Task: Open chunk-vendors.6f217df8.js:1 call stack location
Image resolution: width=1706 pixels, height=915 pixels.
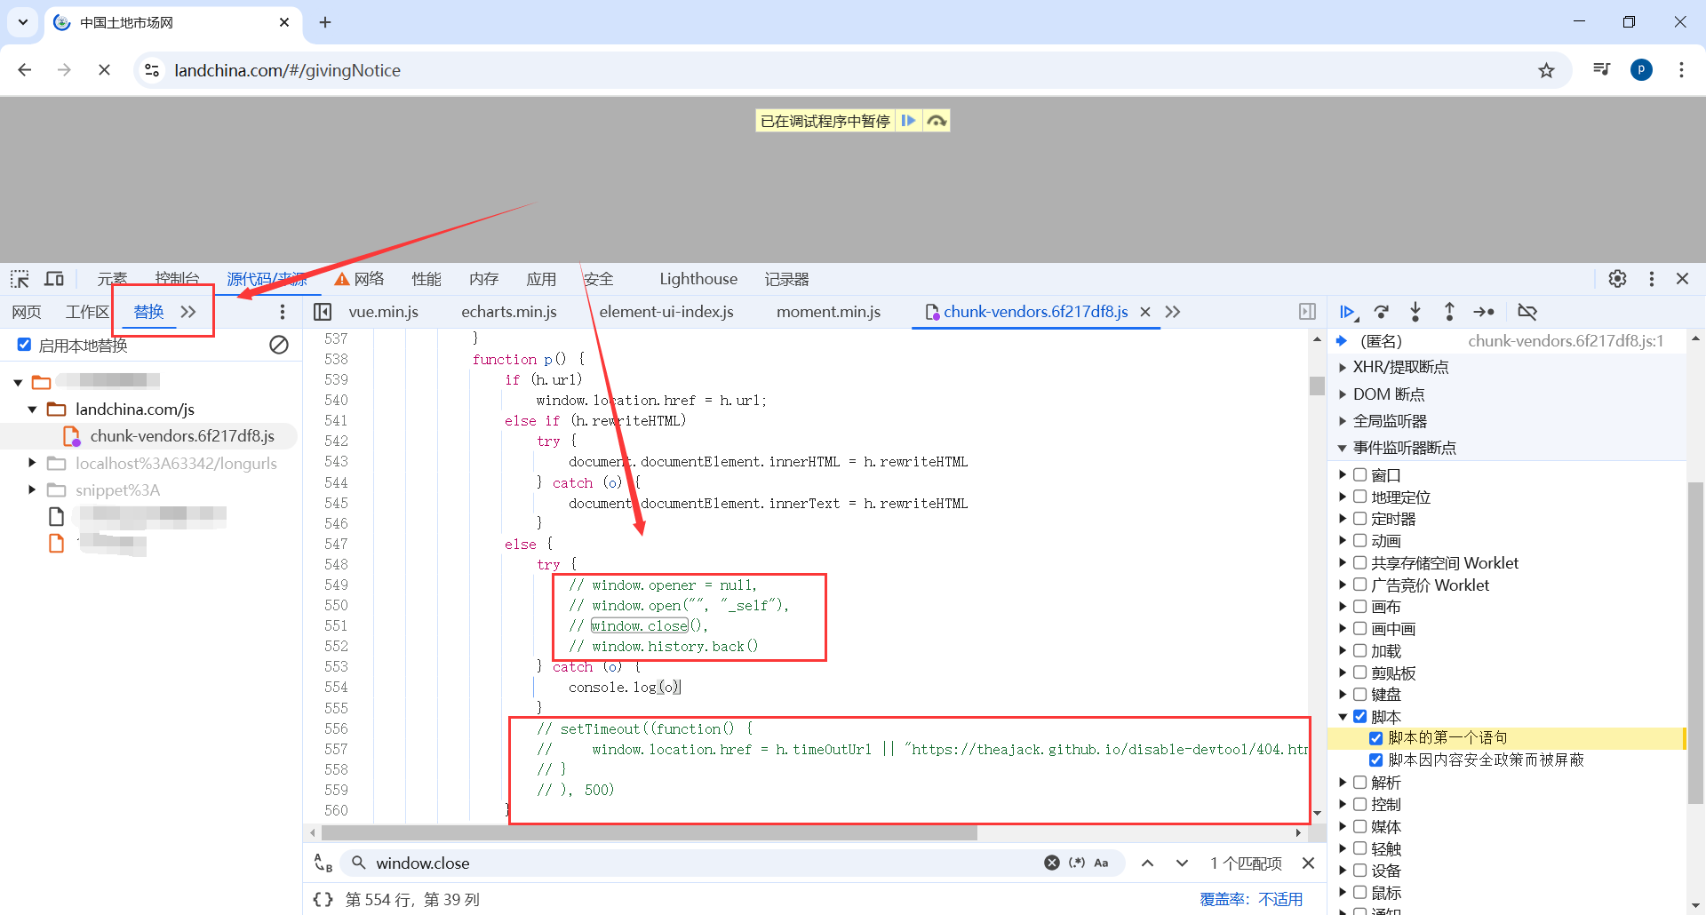Action: [x=1566, y=340]
